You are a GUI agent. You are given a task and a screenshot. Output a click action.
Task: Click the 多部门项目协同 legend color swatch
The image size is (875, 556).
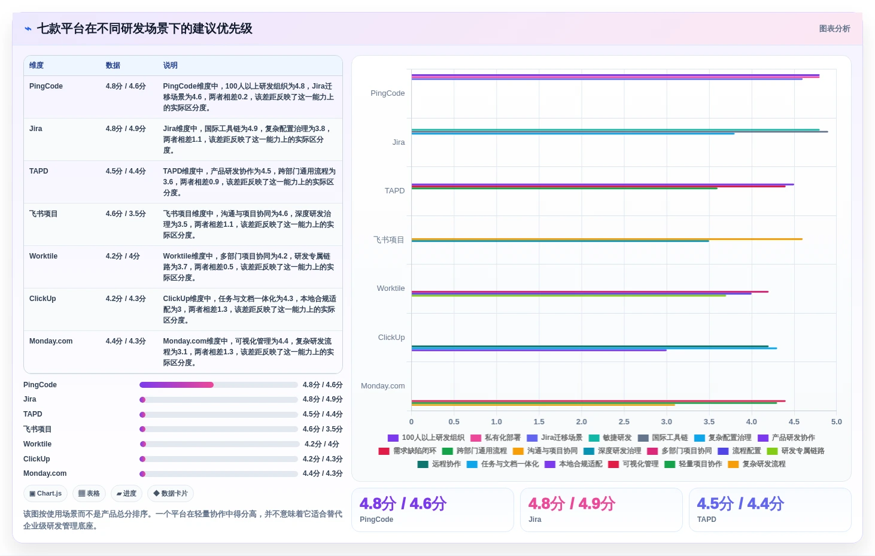pos(652,451)
